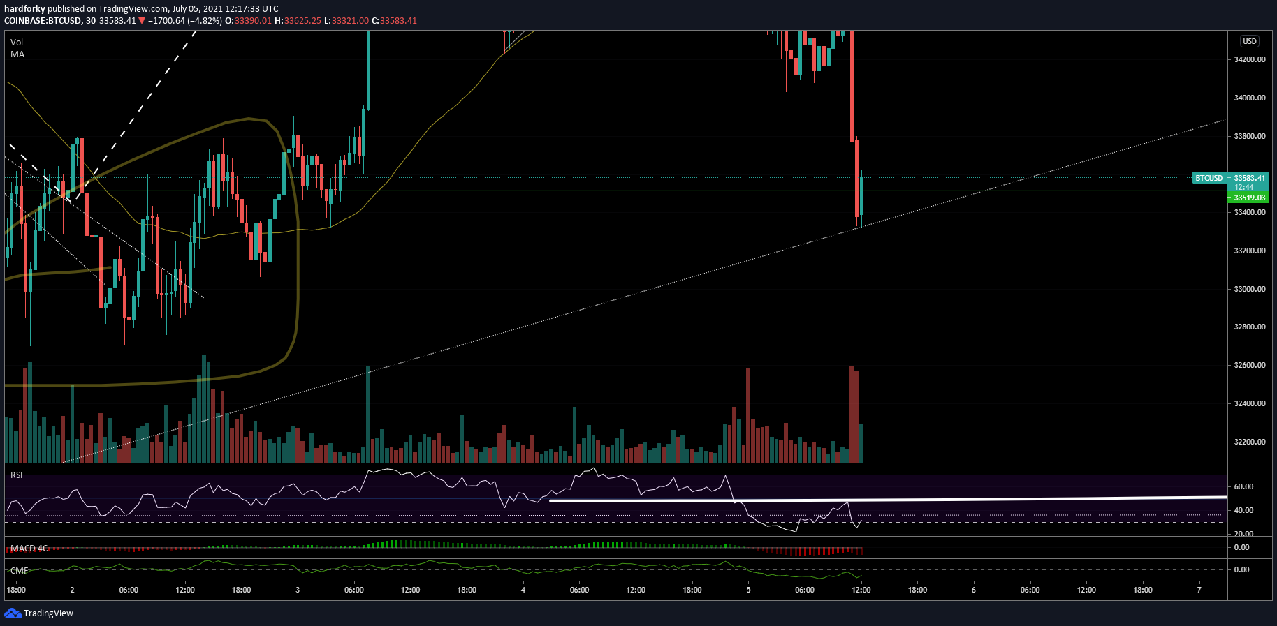Click the 34000.00 price axis label
Viewport: 1277px width, 626px height.
pos(1250,98)
